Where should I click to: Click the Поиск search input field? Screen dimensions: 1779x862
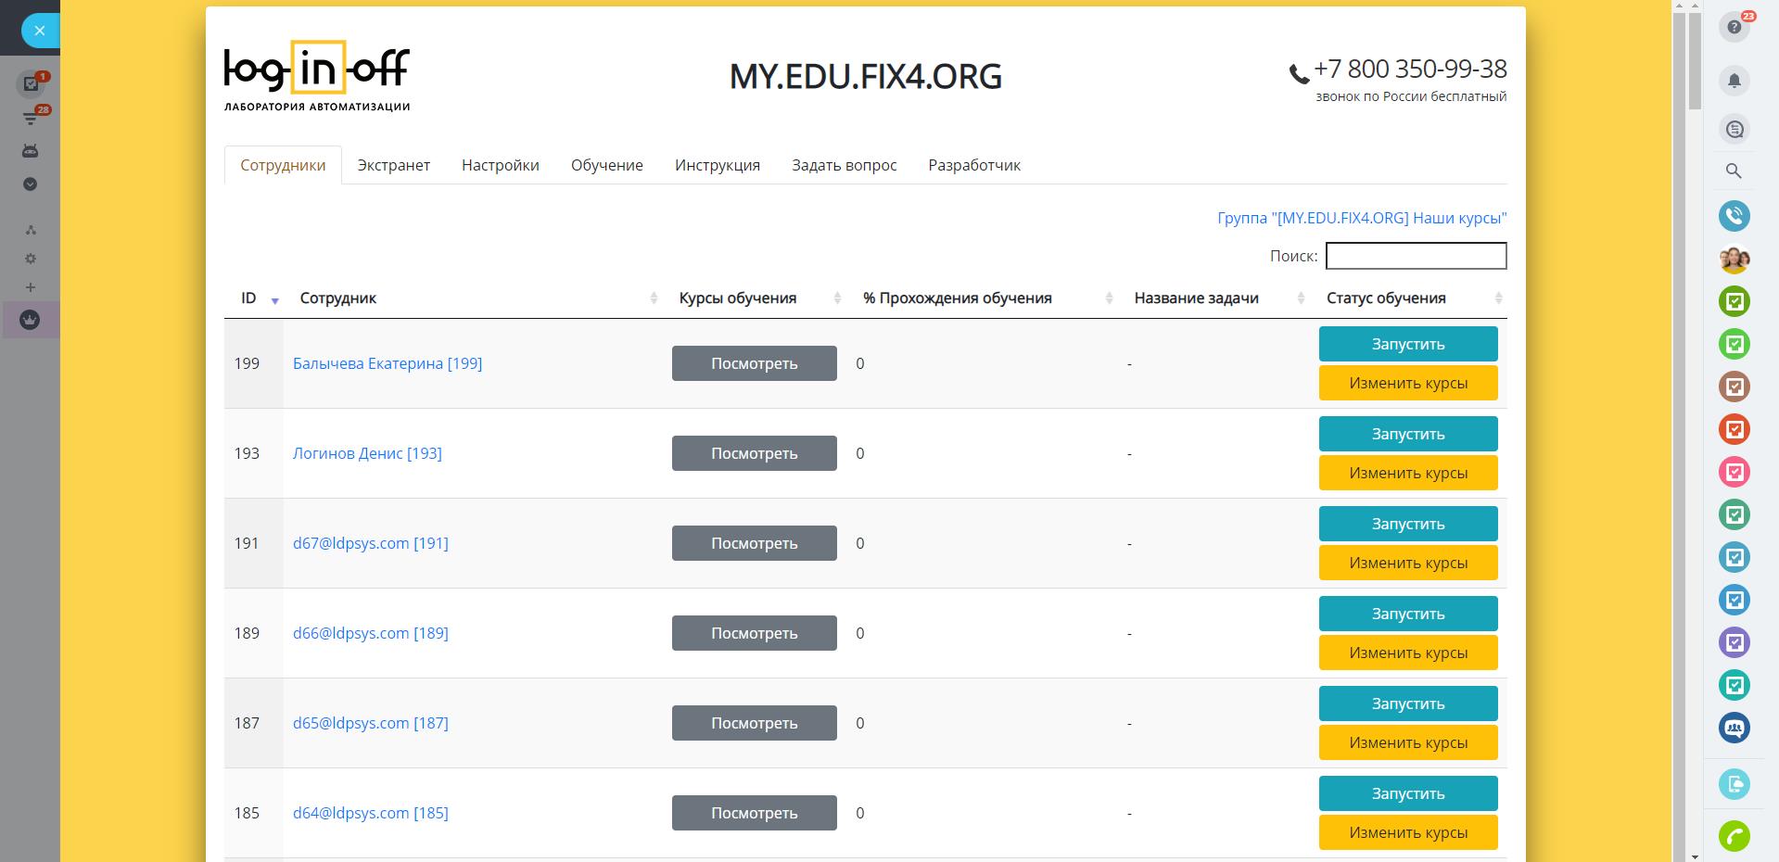coord(1415,256)
